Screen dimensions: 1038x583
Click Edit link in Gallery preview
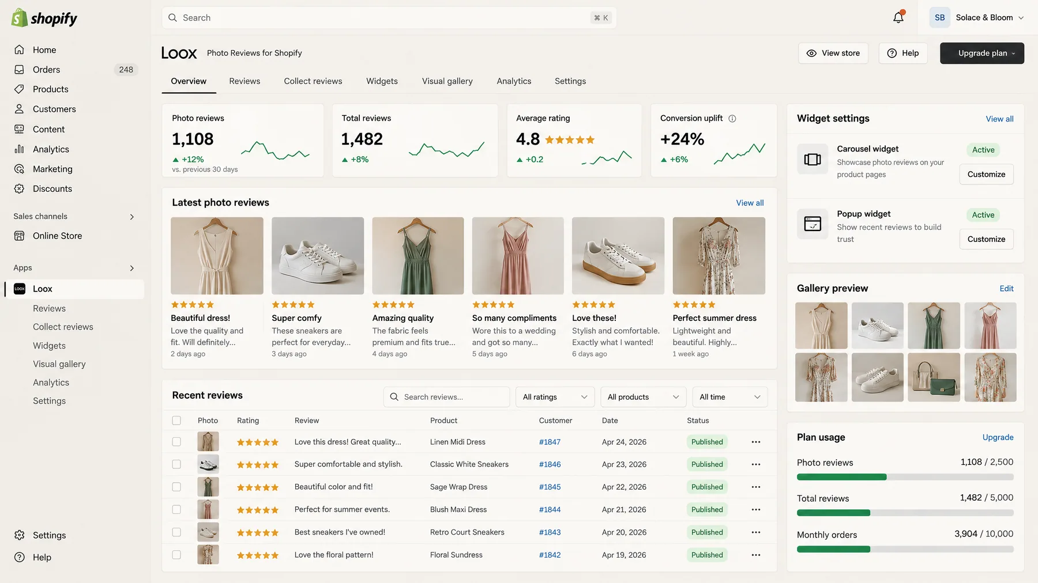pyautogui.click(x=1006, y=289)
